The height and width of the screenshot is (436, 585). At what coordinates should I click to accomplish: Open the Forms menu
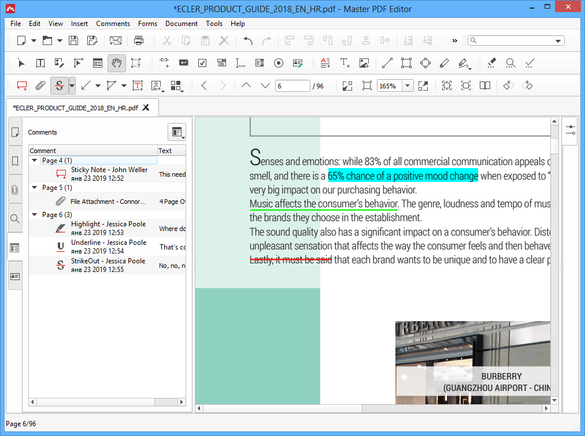coord(148,24)
